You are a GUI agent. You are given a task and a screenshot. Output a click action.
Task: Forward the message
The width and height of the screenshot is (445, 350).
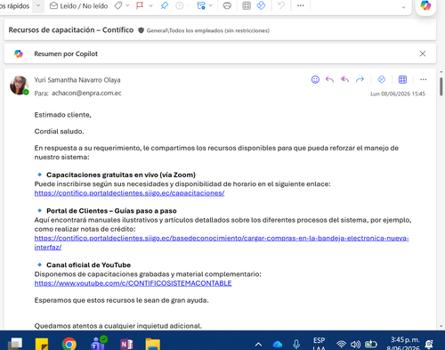pos(360,79)
